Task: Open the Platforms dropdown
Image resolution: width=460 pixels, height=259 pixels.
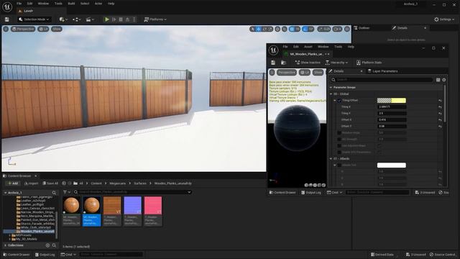Action: [x=155, y=19]
